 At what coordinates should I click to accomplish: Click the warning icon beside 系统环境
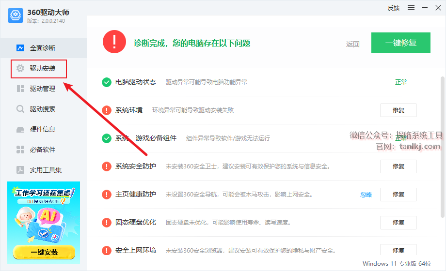pyautogui.click(x=107, y=110)
